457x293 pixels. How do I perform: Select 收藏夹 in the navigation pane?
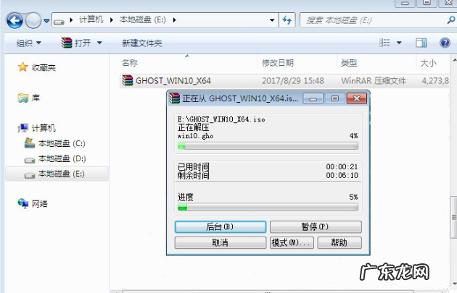(44, 68)
